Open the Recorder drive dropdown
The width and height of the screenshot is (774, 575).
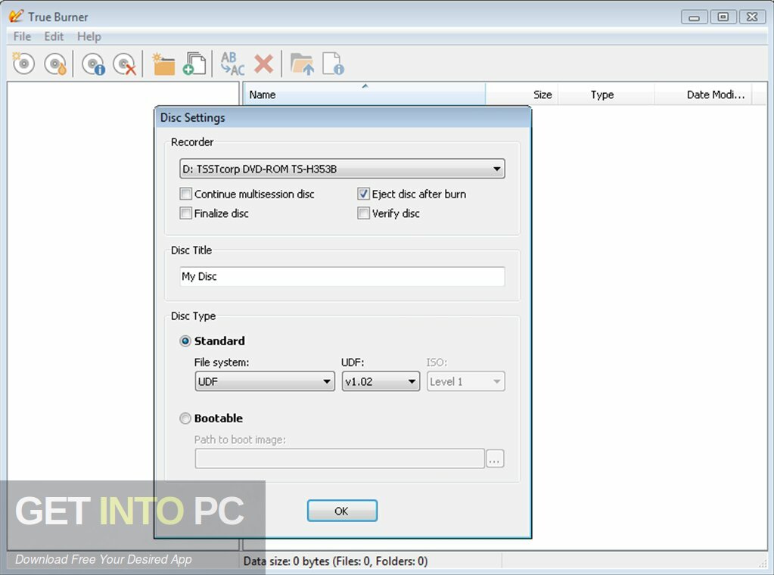pyautogui.click(x=342, y=169)
